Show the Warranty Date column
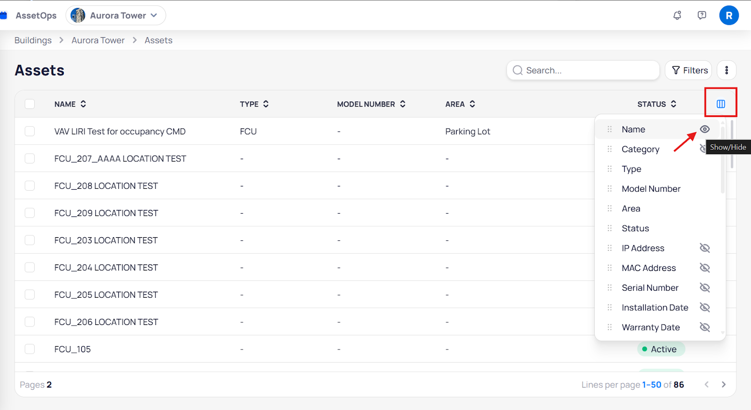This screenshot has width=751, height=410. pos(705,327)
